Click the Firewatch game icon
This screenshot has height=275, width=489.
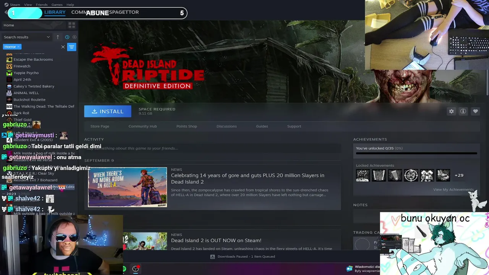[9, 66]
